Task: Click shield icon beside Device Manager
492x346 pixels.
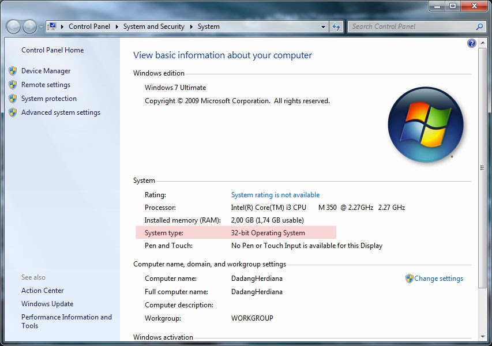Action: [x=13, y=71]
